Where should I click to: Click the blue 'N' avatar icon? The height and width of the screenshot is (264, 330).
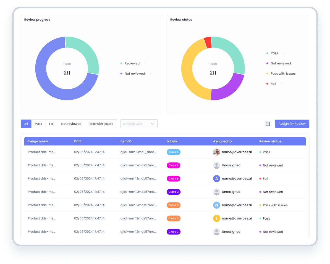(x=216, y=205)
